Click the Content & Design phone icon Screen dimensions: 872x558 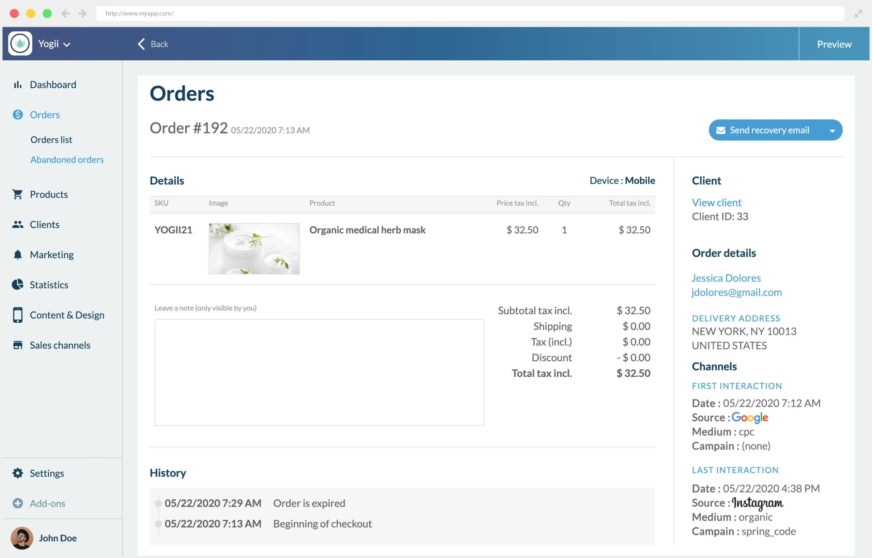[17, 315]
